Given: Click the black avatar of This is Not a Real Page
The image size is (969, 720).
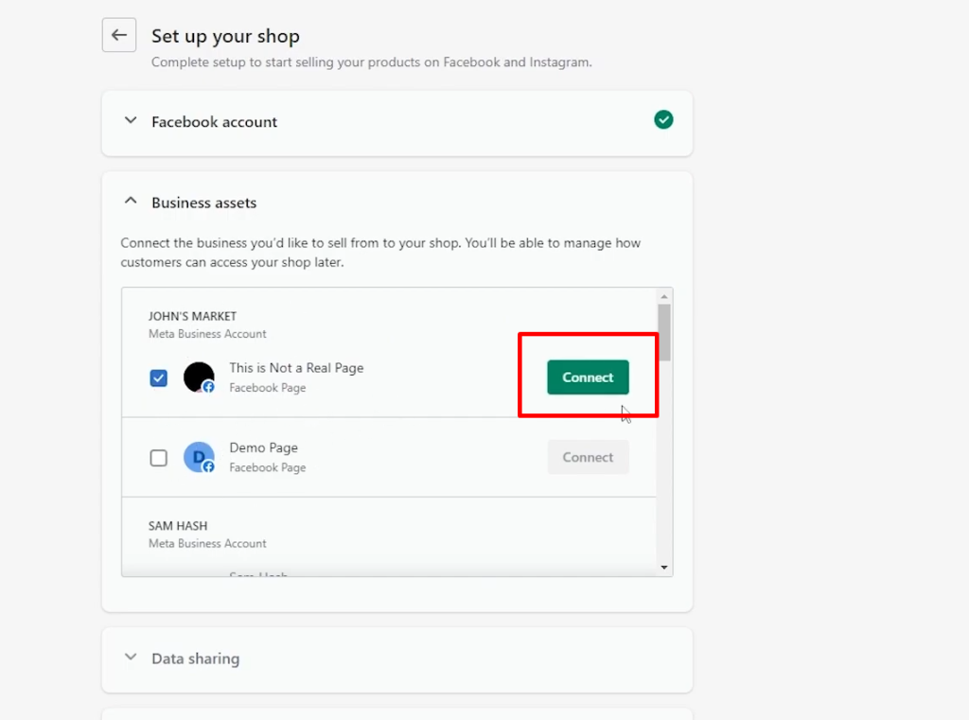Looking at the screenshot, I should (198, 377).
